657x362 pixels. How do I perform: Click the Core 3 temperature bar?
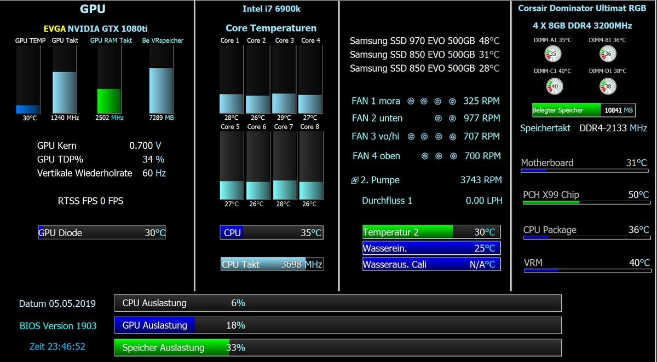pos(284,79)
